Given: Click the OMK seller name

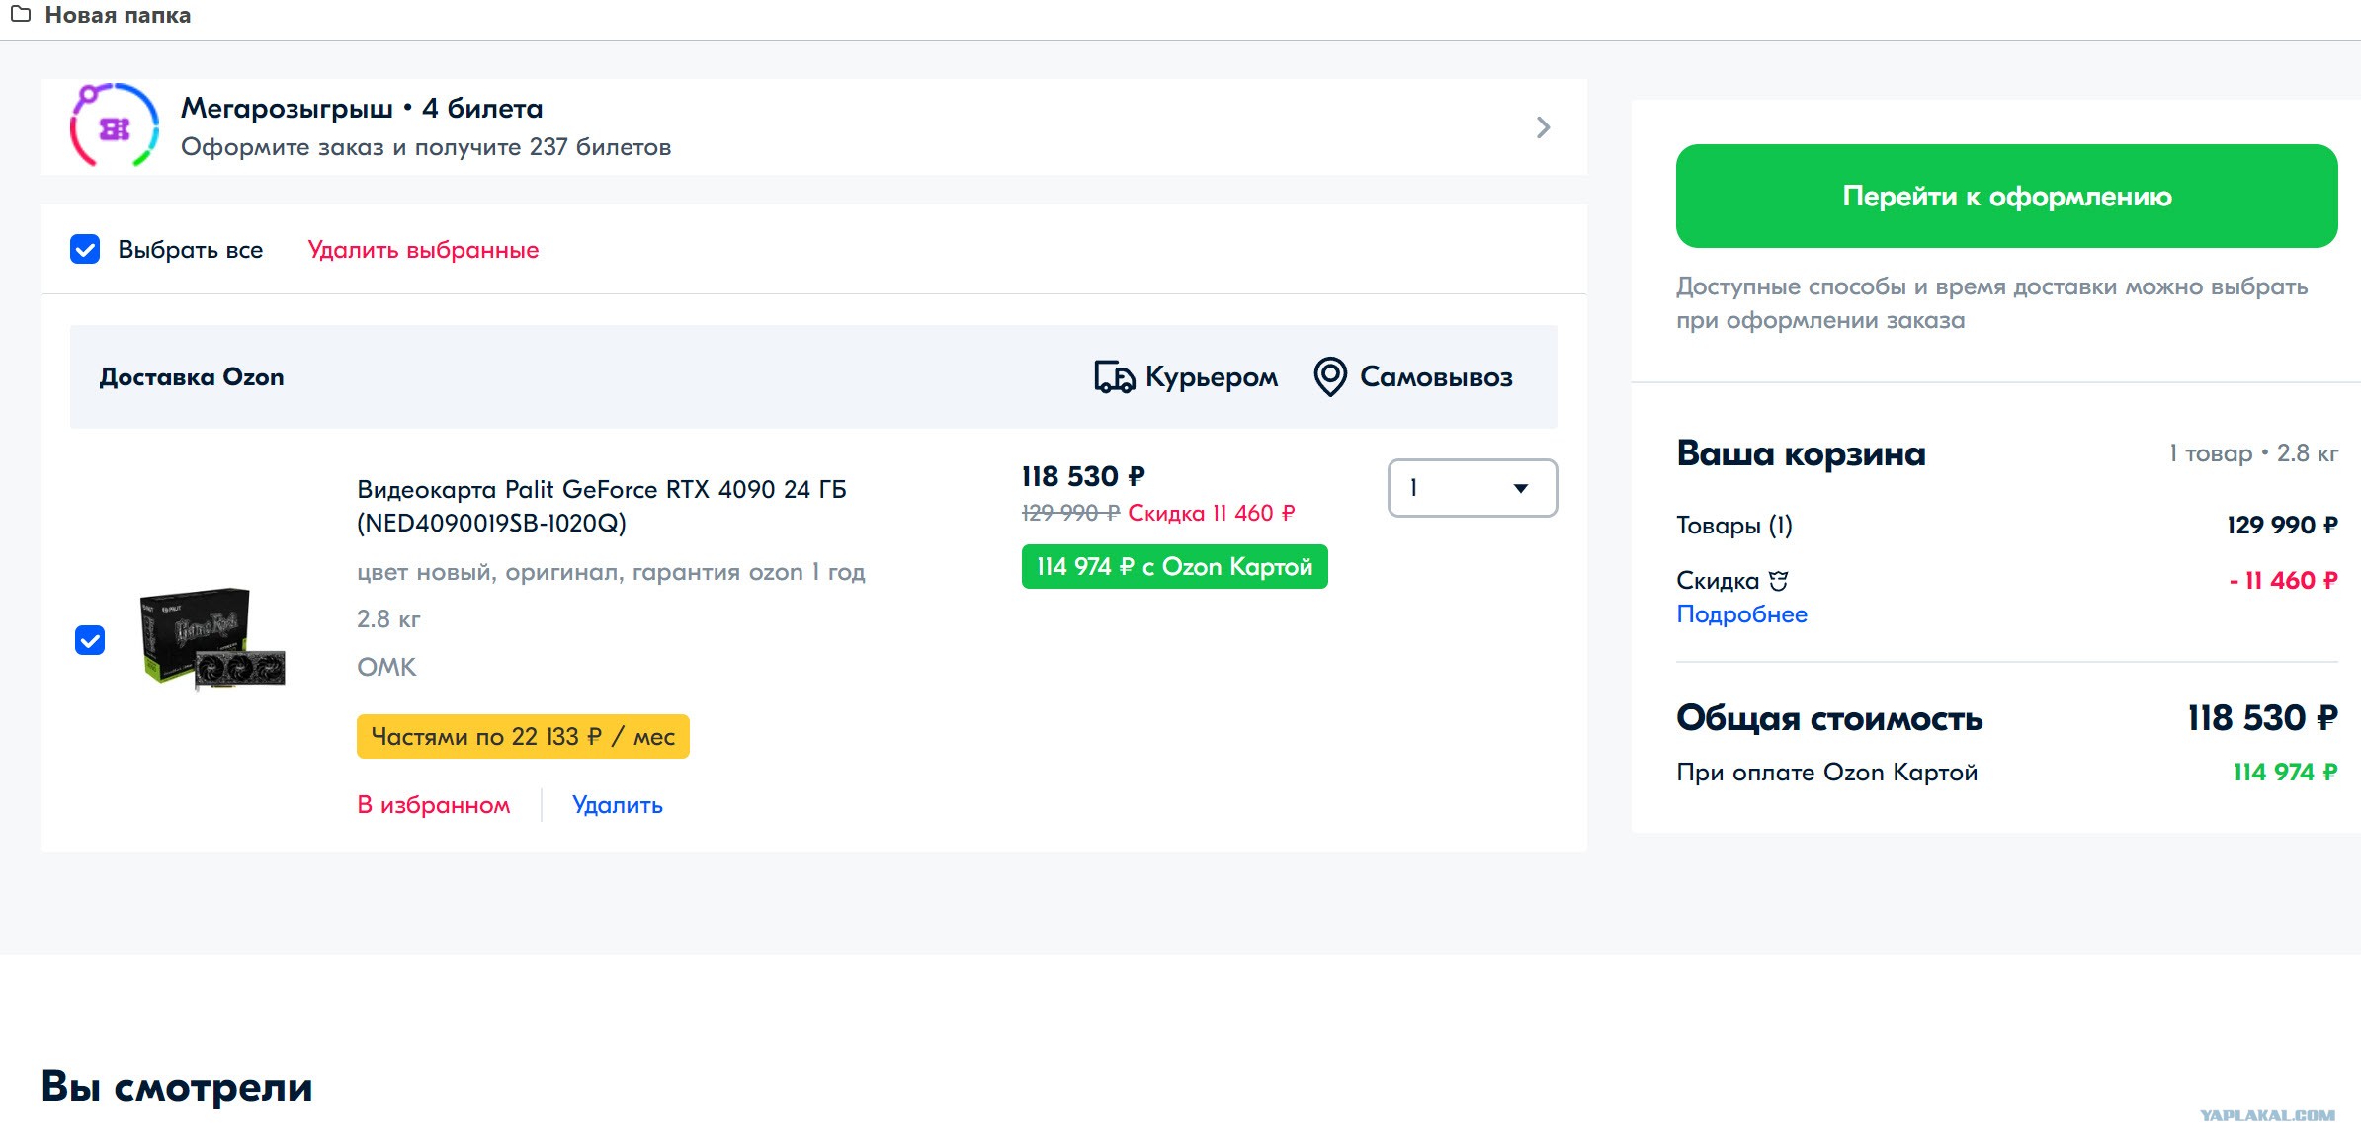Looking at the screenshot, I should (x=386, y=667).
